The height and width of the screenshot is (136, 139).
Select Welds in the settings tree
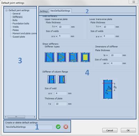click(x=16, y=27)
